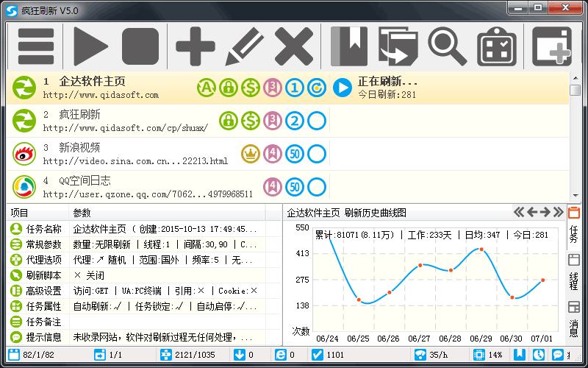Jump to last page of history chart
Screen dimensions: 588x368
coord(558,212)
